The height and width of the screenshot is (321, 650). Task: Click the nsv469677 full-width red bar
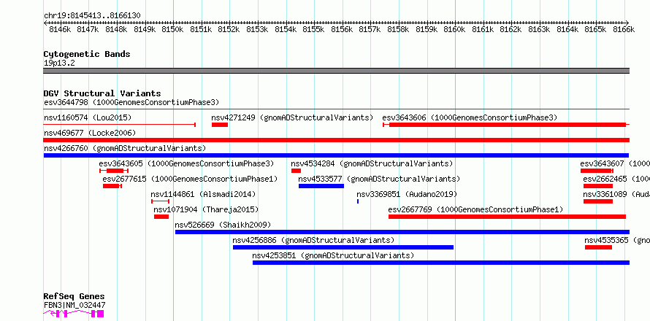click(336, 140)
